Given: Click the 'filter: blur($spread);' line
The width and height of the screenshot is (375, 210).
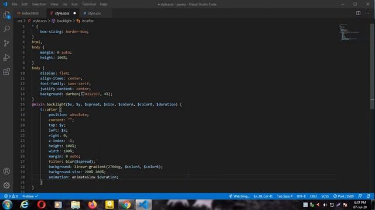Looking at the screenshot, I should pos(71,162).
